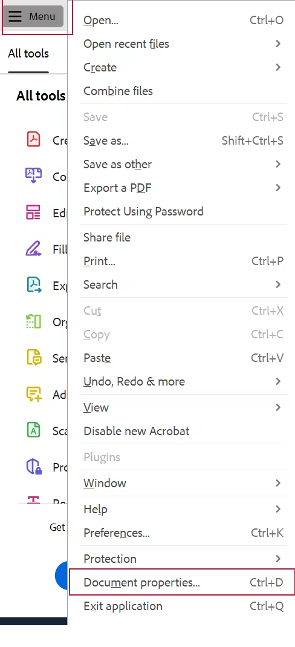This screenshot has height=647, width=295.
Task: Choose Document properties from the menu
Action: click(x=182, y=582)
